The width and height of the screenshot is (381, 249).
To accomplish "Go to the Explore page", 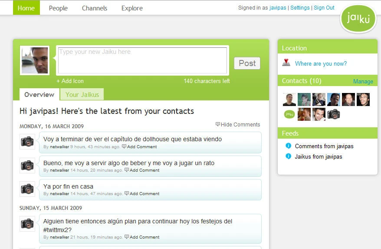I will tap(132, 8).
